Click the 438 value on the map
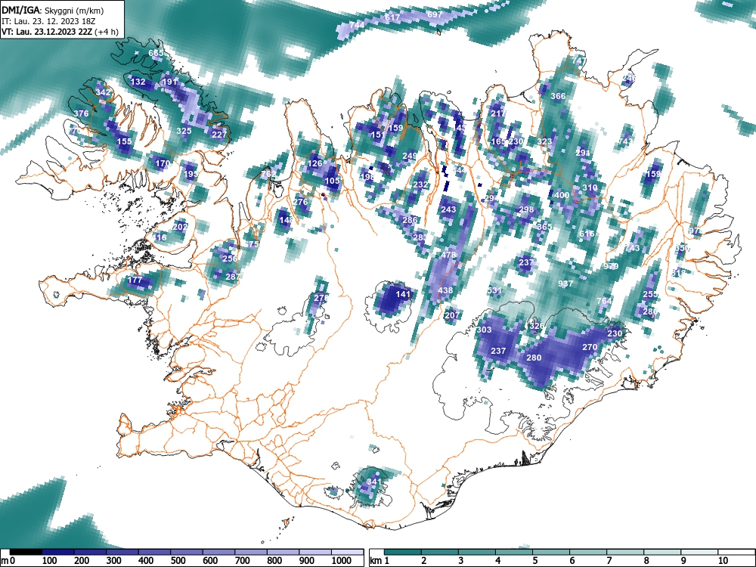Image resolution: width=756 pixels, height=567 pixels. click(x=445, y=290)
